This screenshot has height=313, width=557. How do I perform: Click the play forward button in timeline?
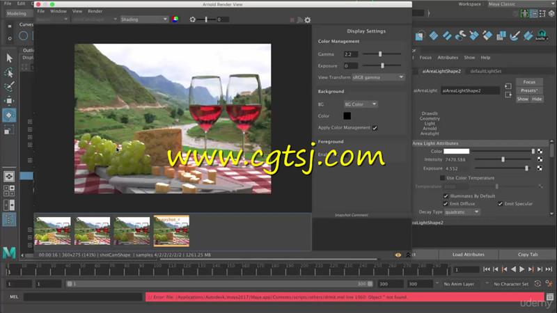[x=522, y=269]
